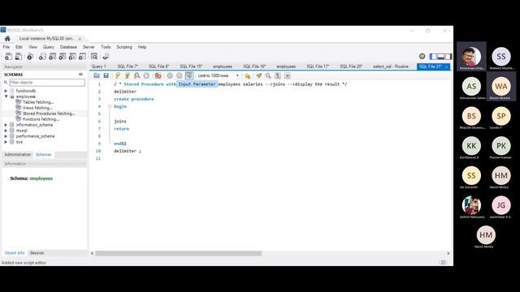This screenshot has height=292, width=520.
Task: Refresh schemas list icon beside SCHEMAS
Action: click(x=80, y=75)
